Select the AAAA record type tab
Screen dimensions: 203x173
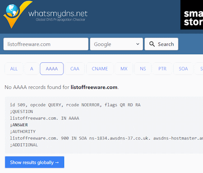[52, 69]
